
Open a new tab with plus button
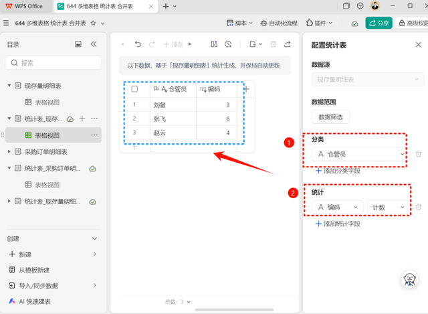[166, 6]
